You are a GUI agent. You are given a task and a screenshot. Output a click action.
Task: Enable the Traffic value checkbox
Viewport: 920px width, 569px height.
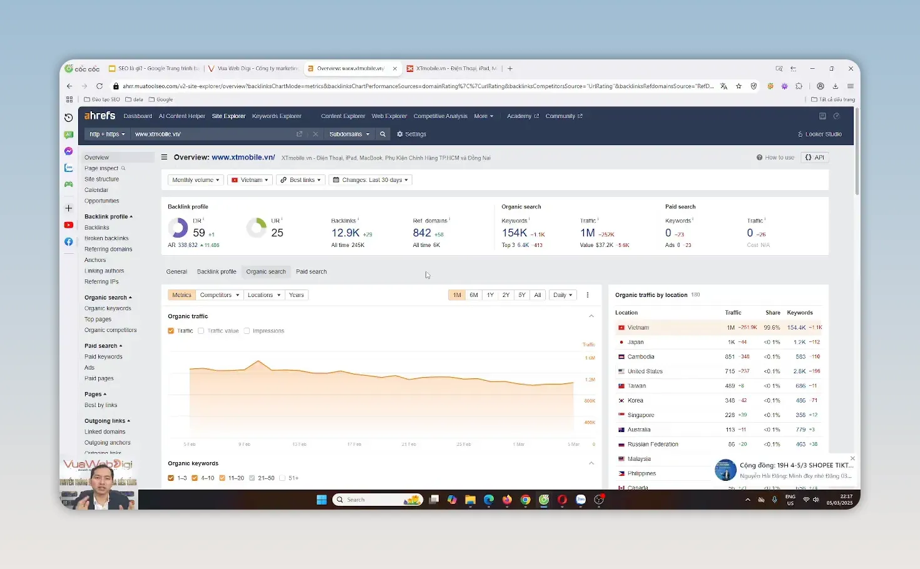pyautogui.click(x=201, y=331)
